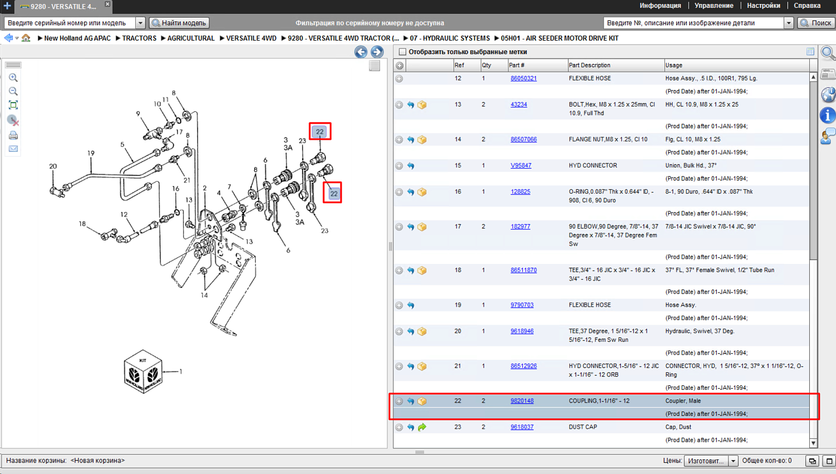
Task: Select the 9280 - VERSATILE 4... tab
Action: click(62, 7)
